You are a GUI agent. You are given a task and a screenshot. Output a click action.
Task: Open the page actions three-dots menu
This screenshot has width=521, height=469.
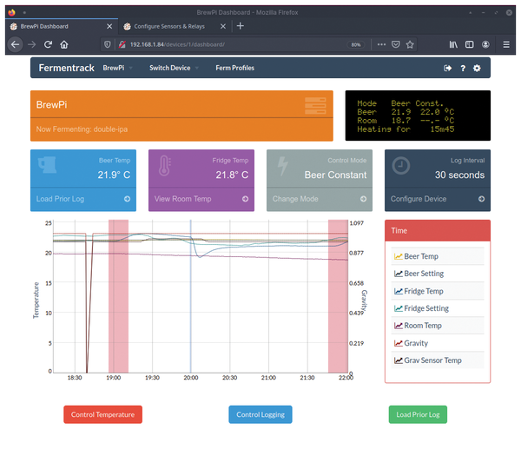pyautogui.click(x=381, y=44)
